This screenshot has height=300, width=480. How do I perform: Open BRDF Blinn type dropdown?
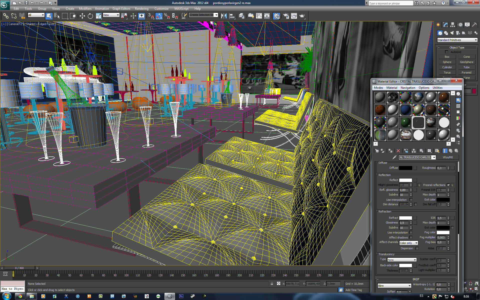coord(394,286)
